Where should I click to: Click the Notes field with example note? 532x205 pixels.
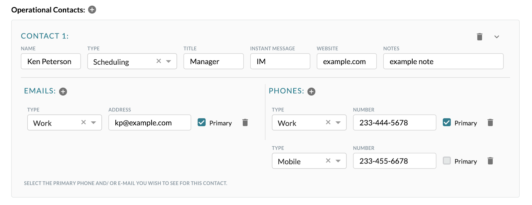[443, 61]
